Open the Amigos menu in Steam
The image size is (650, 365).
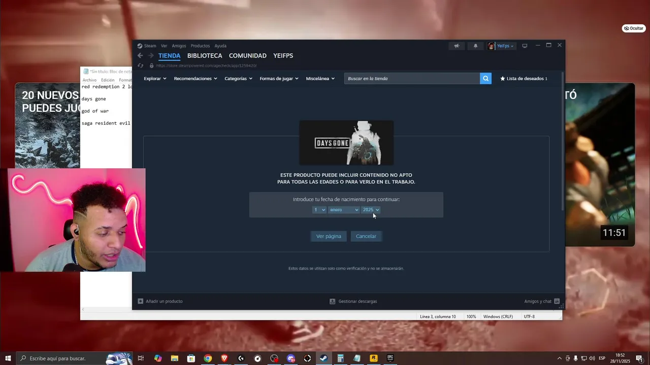pos(179,46)
